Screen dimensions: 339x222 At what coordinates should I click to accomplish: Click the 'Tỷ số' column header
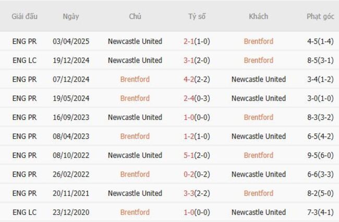pyautogui.click(x=197, y=16)
